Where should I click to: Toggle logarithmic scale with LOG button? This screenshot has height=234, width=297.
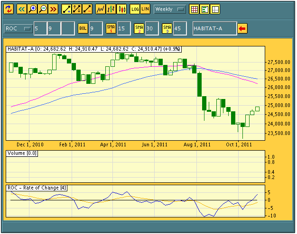(135, 9)
